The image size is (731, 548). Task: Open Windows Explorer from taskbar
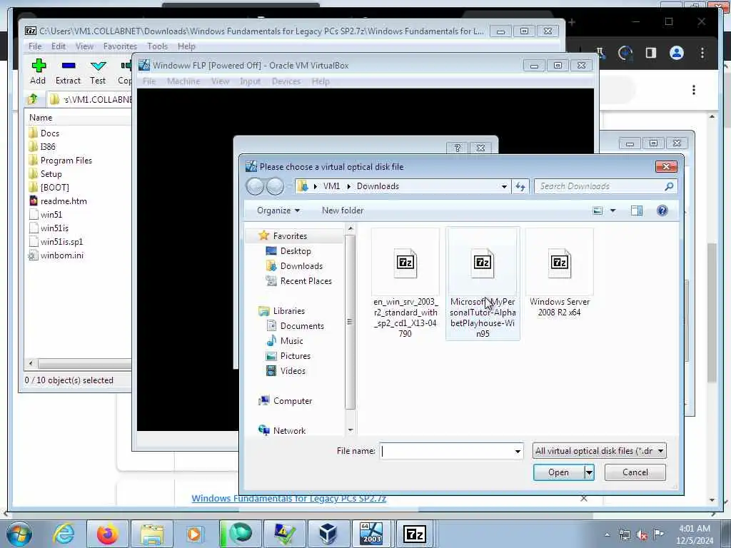[x=152, y=534]
